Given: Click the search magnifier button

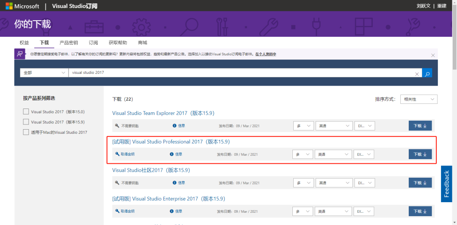Looking at the screenshot, I should [x=427, y=73].
